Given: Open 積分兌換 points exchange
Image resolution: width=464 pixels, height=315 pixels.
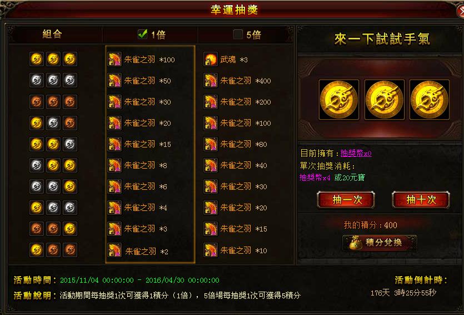Looking at the screenshot, I should click(380, 243).
